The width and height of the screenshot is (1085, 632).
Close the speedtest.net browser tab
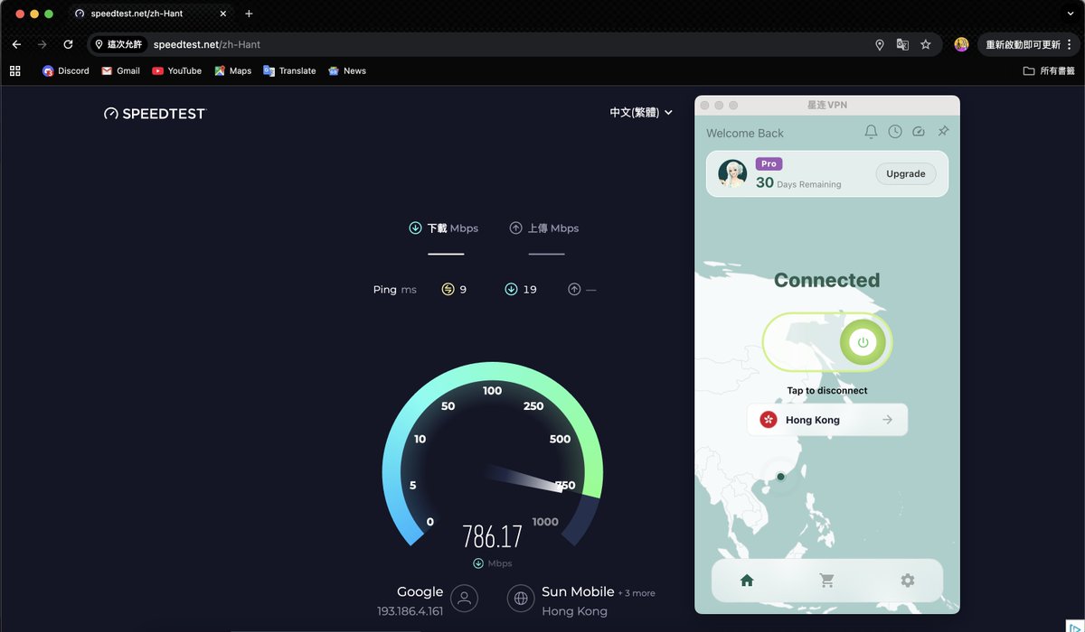[x=223, y=14]
